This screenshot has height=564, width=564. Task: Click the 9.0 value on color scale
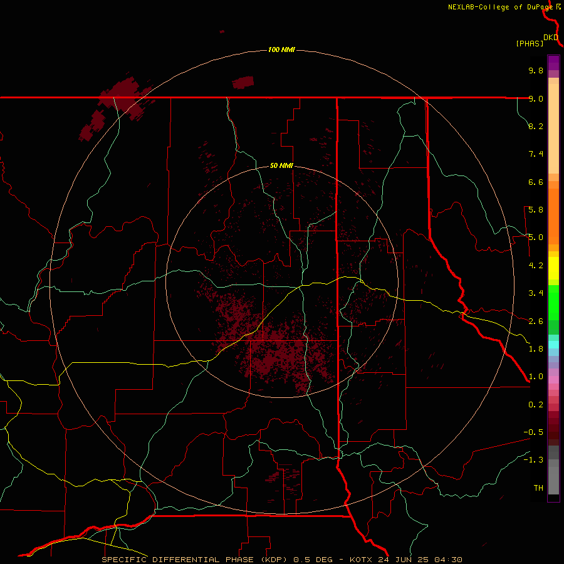click(536, 98)
